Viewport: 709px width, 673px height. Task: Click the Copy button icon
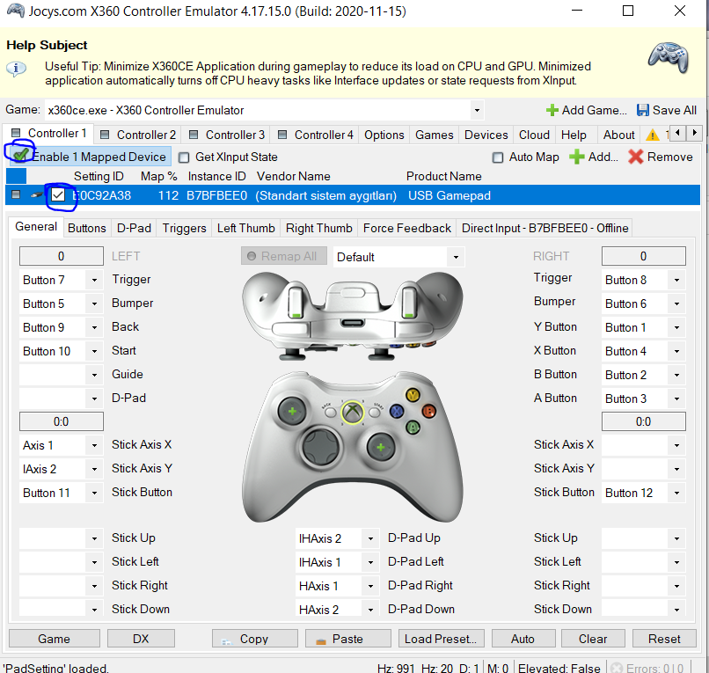227,640
